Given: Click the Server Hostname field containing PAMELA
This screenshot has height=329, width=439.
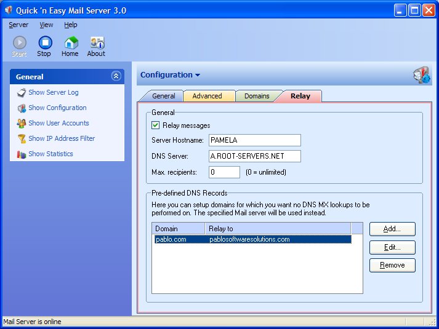Looking at the screenshot, I should [255, 140].
